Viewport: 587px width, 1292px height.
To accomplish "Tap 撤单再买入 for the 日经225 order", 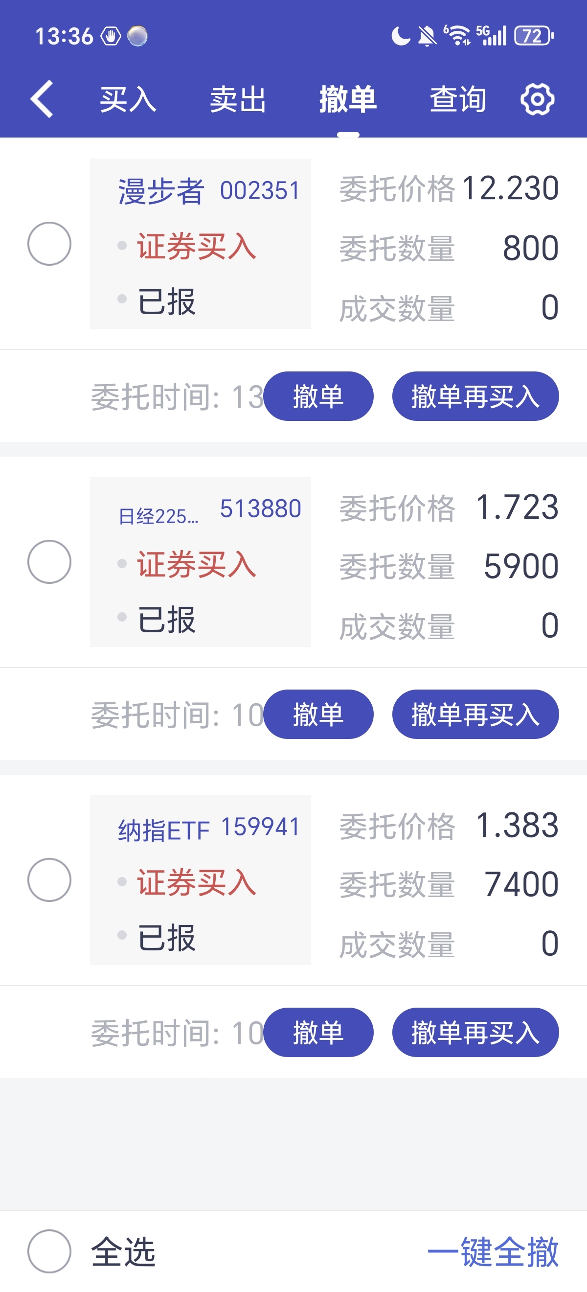I will [475, 714].
